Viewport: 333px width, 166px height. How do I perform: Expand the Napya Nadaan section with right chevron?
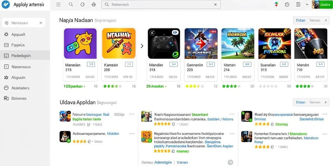(326, 20)
